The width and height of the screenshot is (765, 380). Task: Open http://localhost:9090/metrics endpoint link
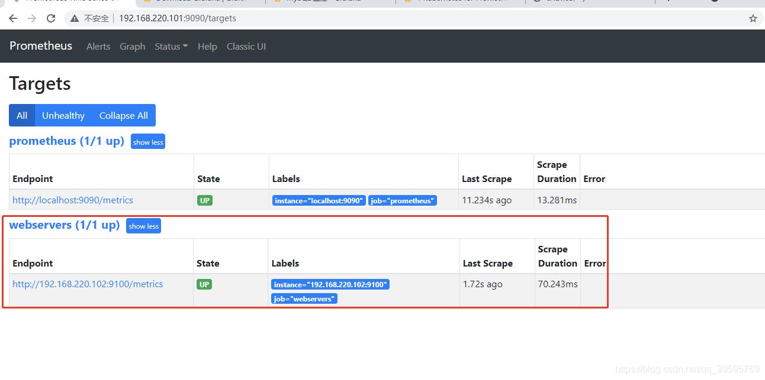73,200
